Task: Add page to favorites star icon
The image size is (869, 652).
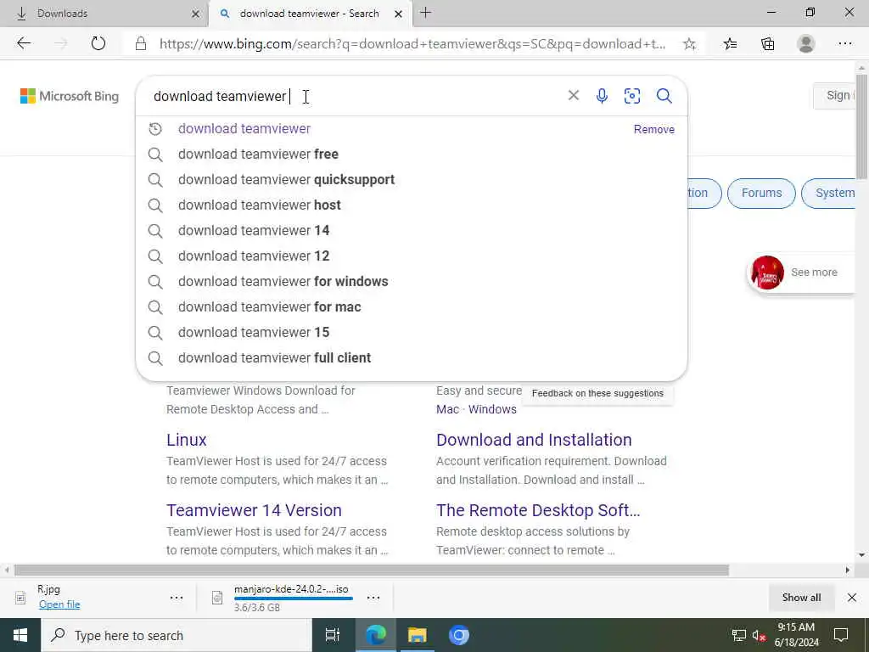Action: [689, 44]
